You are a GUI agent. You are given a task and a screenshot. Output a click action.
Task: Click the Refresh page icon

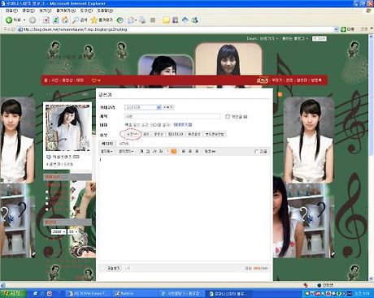point(56,20)
